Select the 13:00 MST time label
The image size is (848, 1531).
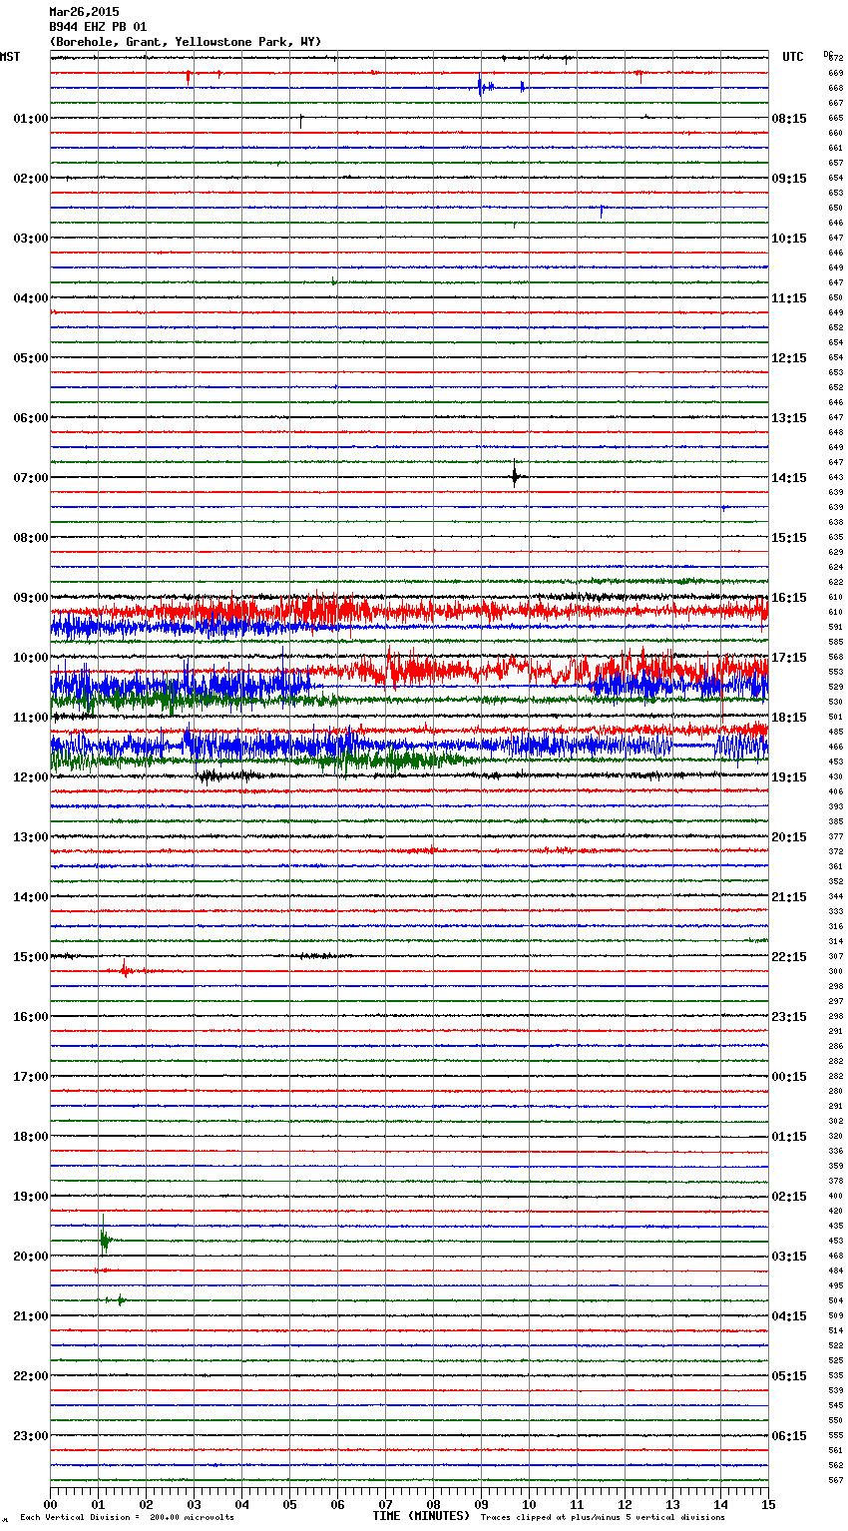[31, 837]
